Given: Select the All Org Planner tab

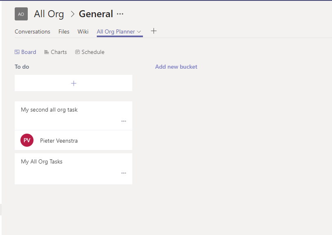Looking at the screenshot, I should 116,31.
